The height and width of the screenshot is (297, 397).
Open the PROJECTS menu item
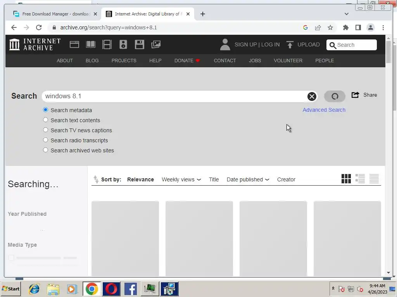(x=124, y=61)
